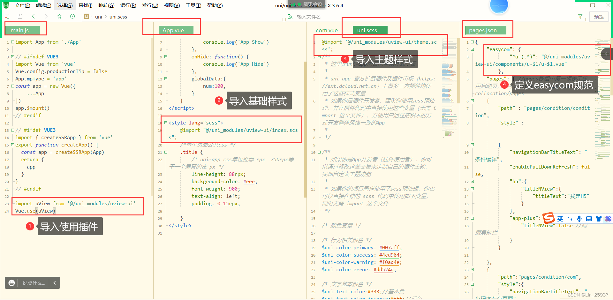613x300 pixels.
Task: Click the smiley face feedback icon
Action: click(12, 283)
